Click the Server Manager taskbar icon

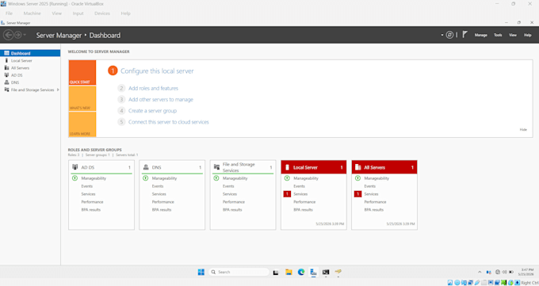[314, 272]
